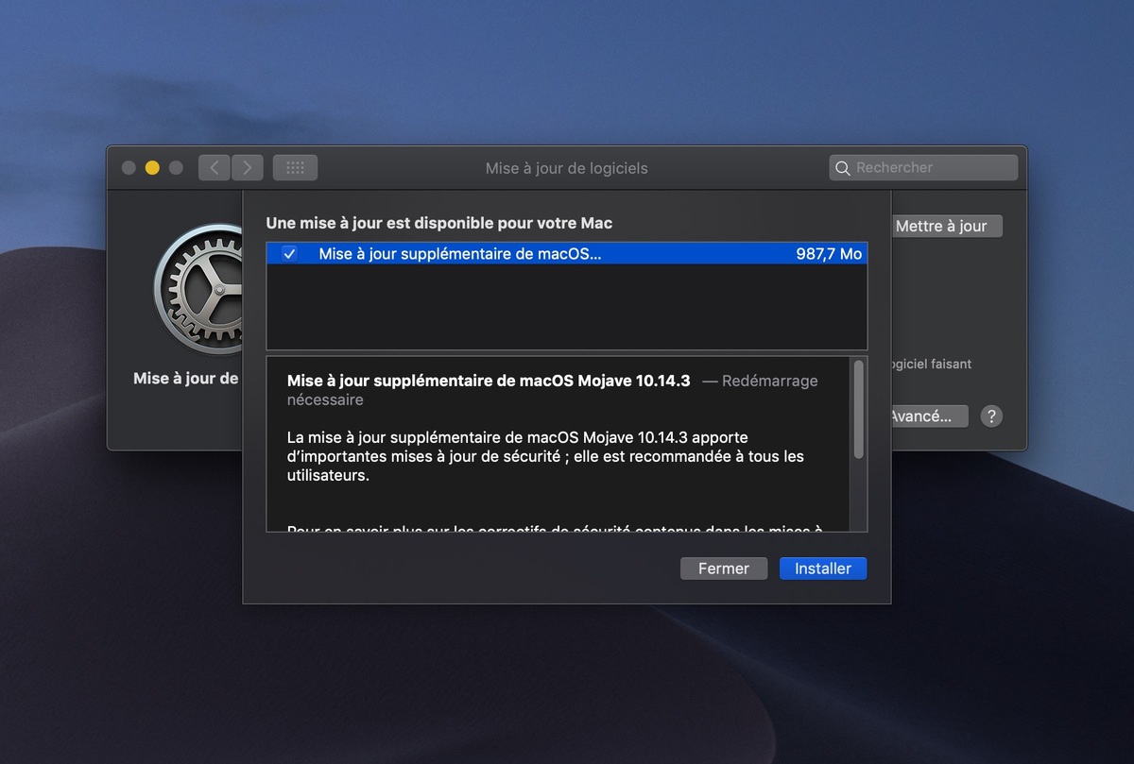Image resolution: width=1134 pixels, height=764 pixels.
Task: Show all preferences grid icon
Action: point(295,168)
